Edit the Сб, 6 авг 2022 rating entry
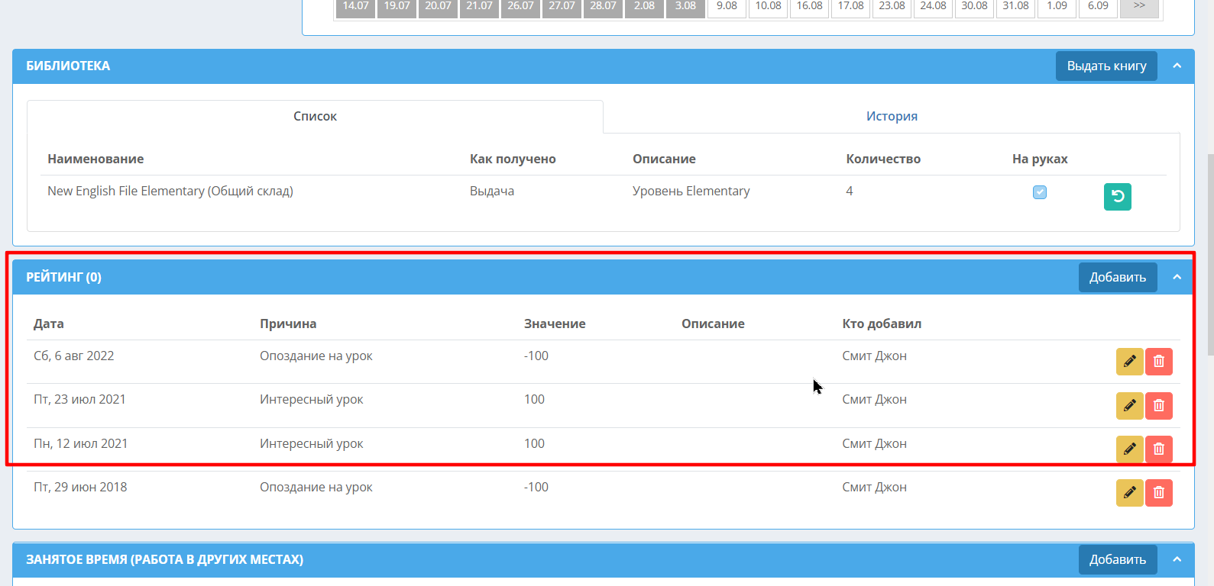1214x586 pixels. [x=1129, y=361]
